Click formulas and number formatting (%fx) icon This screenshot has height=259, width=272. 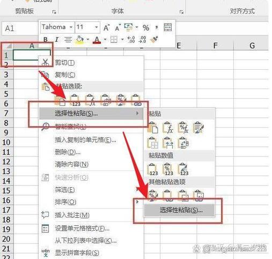[x=183, y=128]
